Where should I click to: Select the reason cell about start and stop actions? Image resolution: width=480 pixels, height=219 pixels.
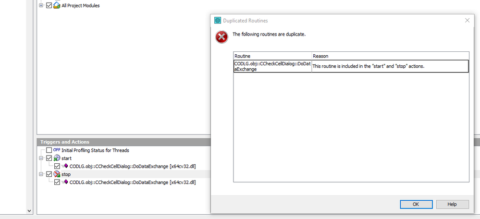390,66
